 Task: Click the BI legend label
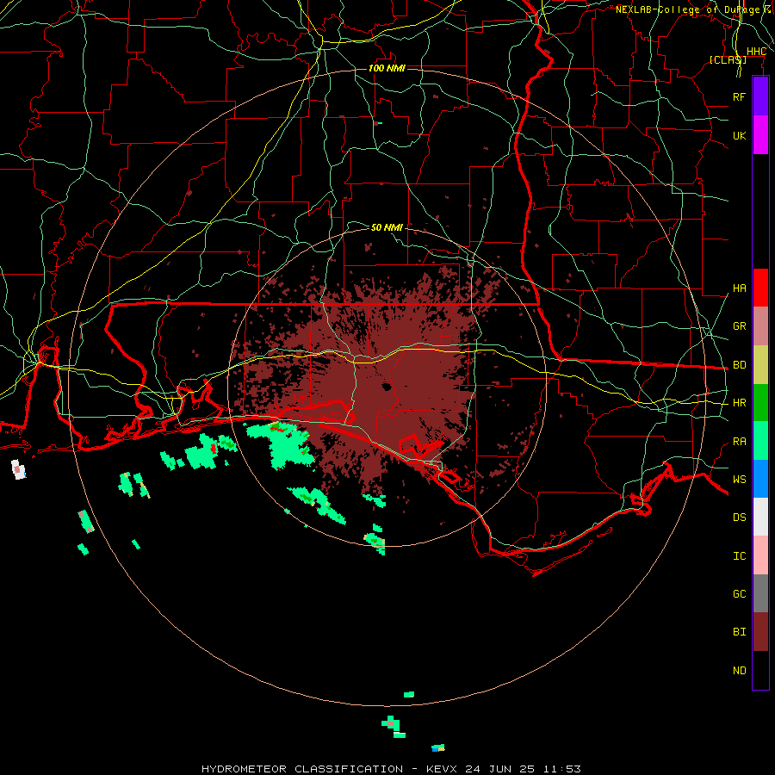[x=739, y=632]
